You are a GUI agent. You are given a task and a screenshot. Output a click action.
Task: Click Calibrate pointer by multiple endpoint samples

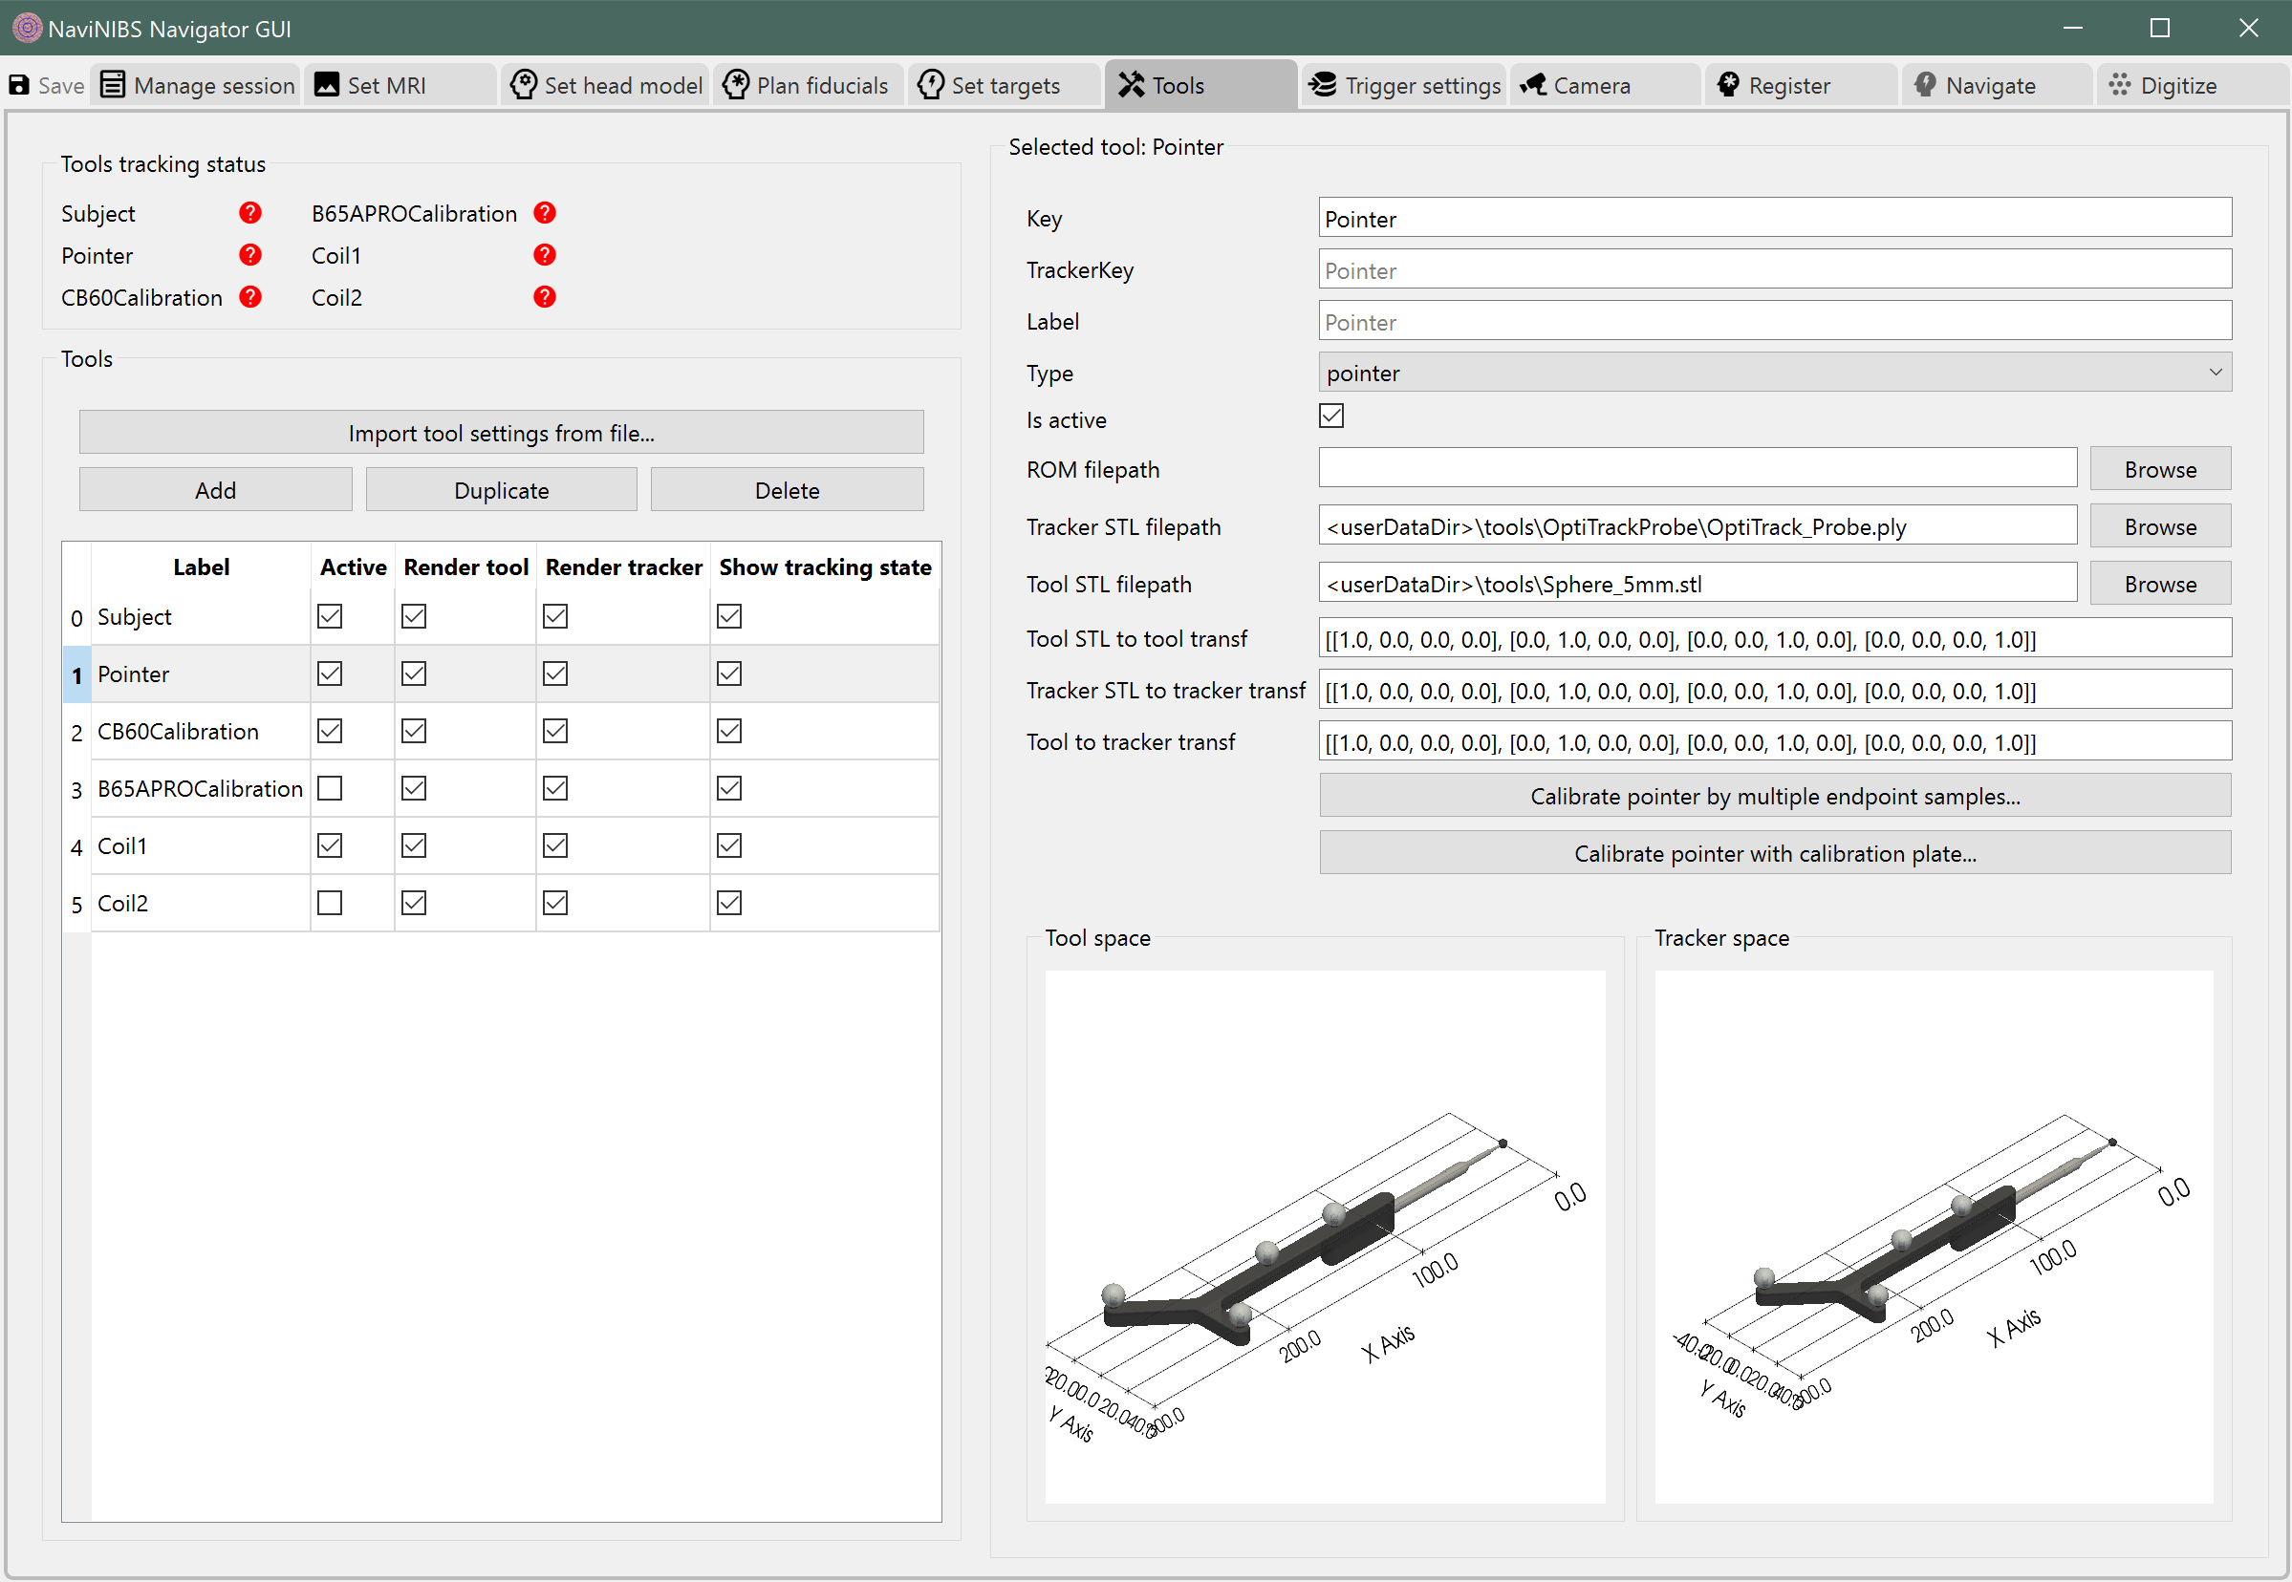1775,796
